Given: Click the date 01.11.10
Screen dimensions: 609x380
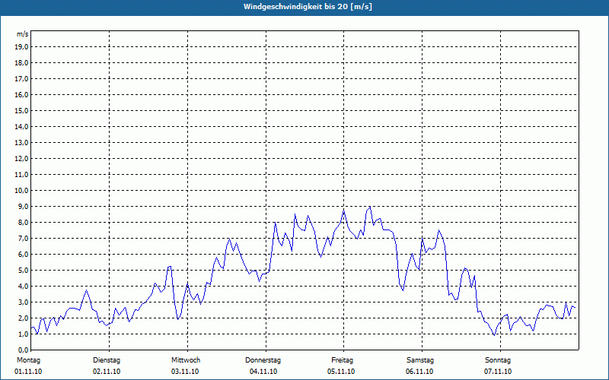Looking at the screenshot, I should (28, 372).
